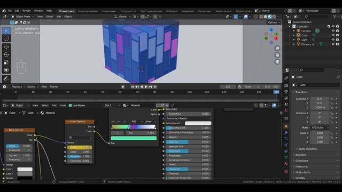Open the File menu

[10, 11]
